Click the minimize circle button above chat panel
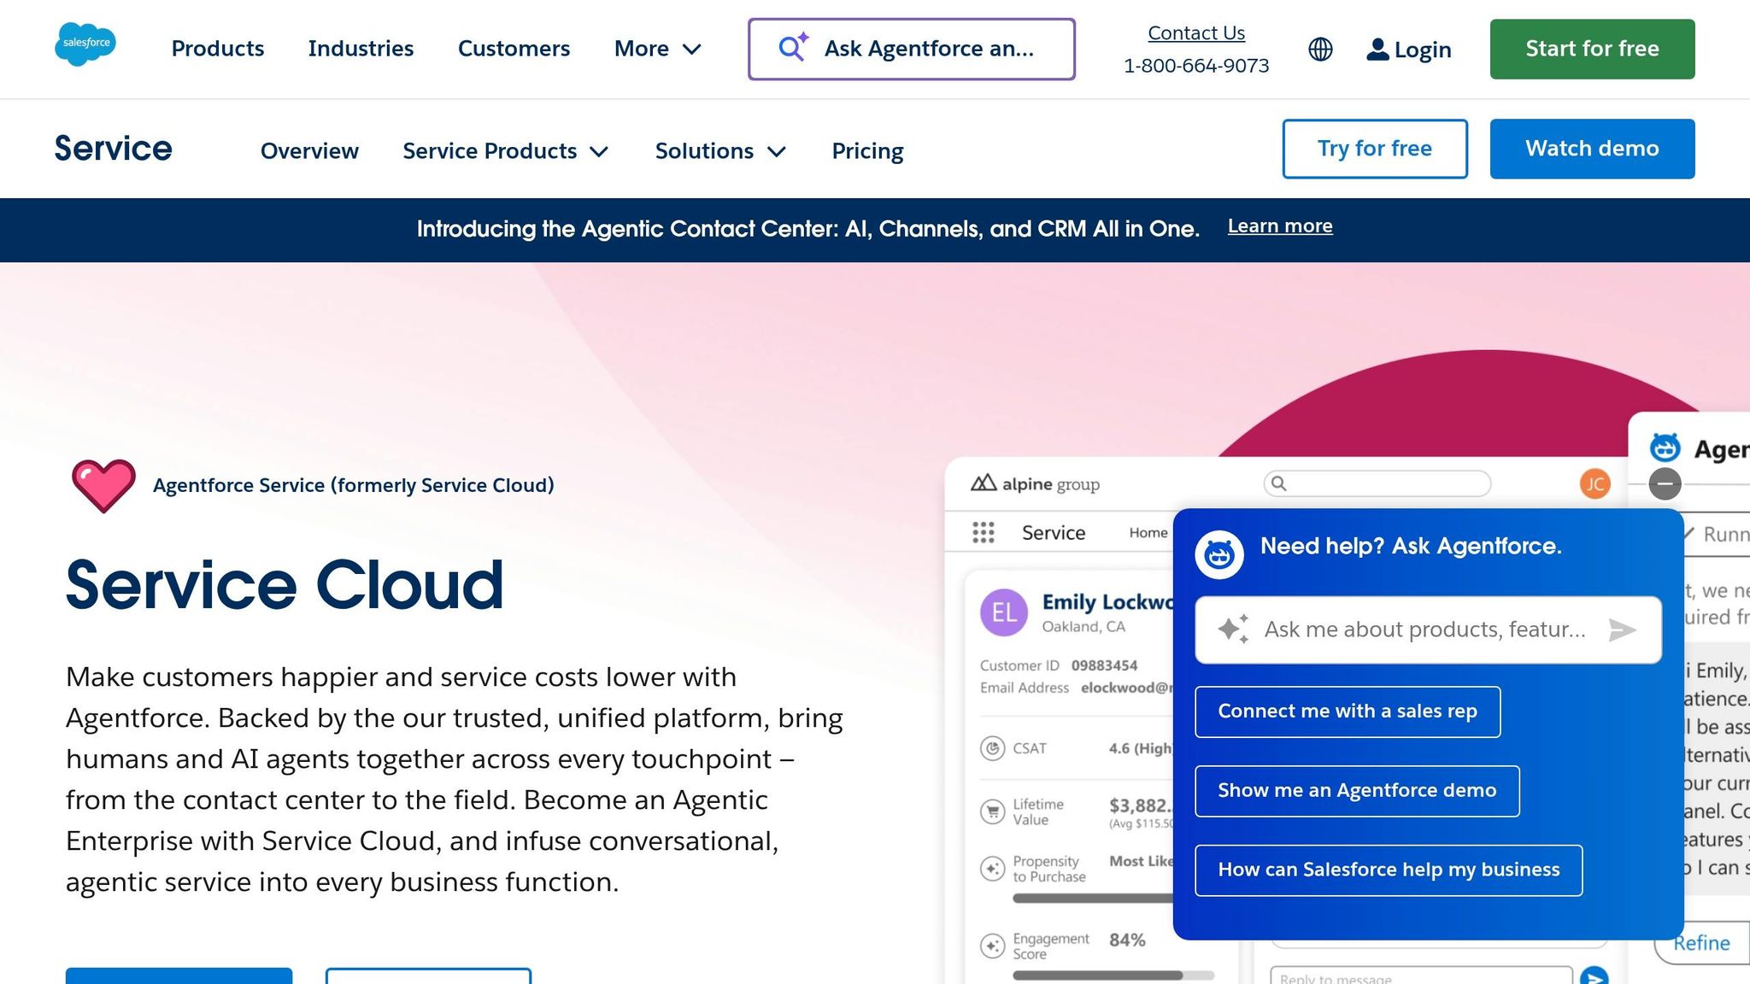 (1665, 484)
